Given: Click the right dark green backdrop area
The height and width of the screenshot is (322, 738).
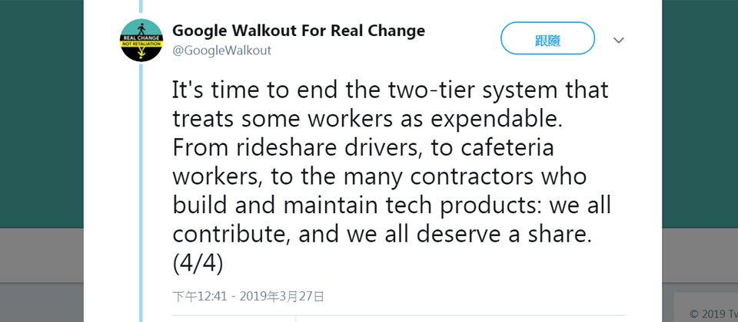Looking at the screenshot, I should click(700, 114).
